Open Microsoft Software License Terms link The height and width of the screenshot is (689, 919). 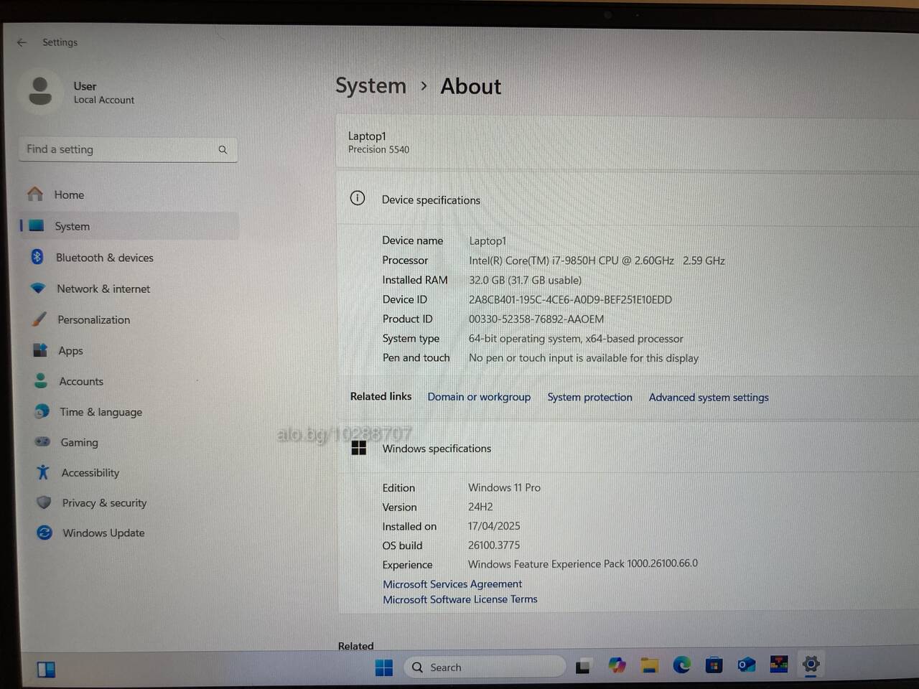pyautogui.click(x=460, y=599)
